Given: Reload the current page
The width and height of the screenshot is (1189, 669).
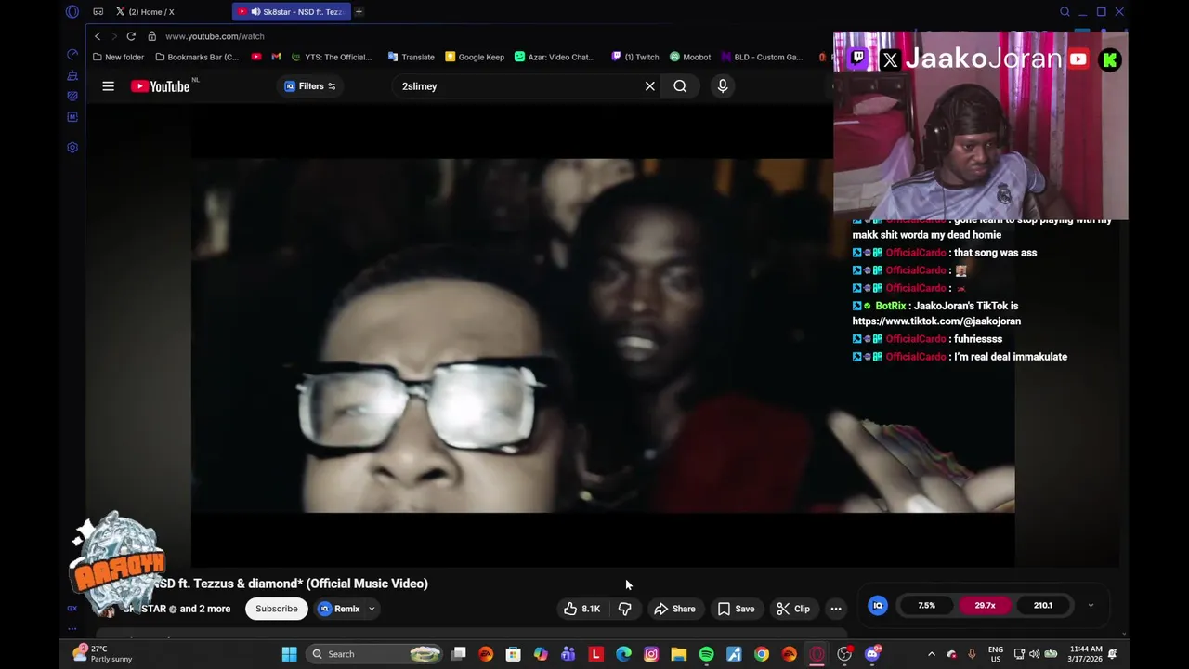Looking at the screenshot, I should coord(131,36).
